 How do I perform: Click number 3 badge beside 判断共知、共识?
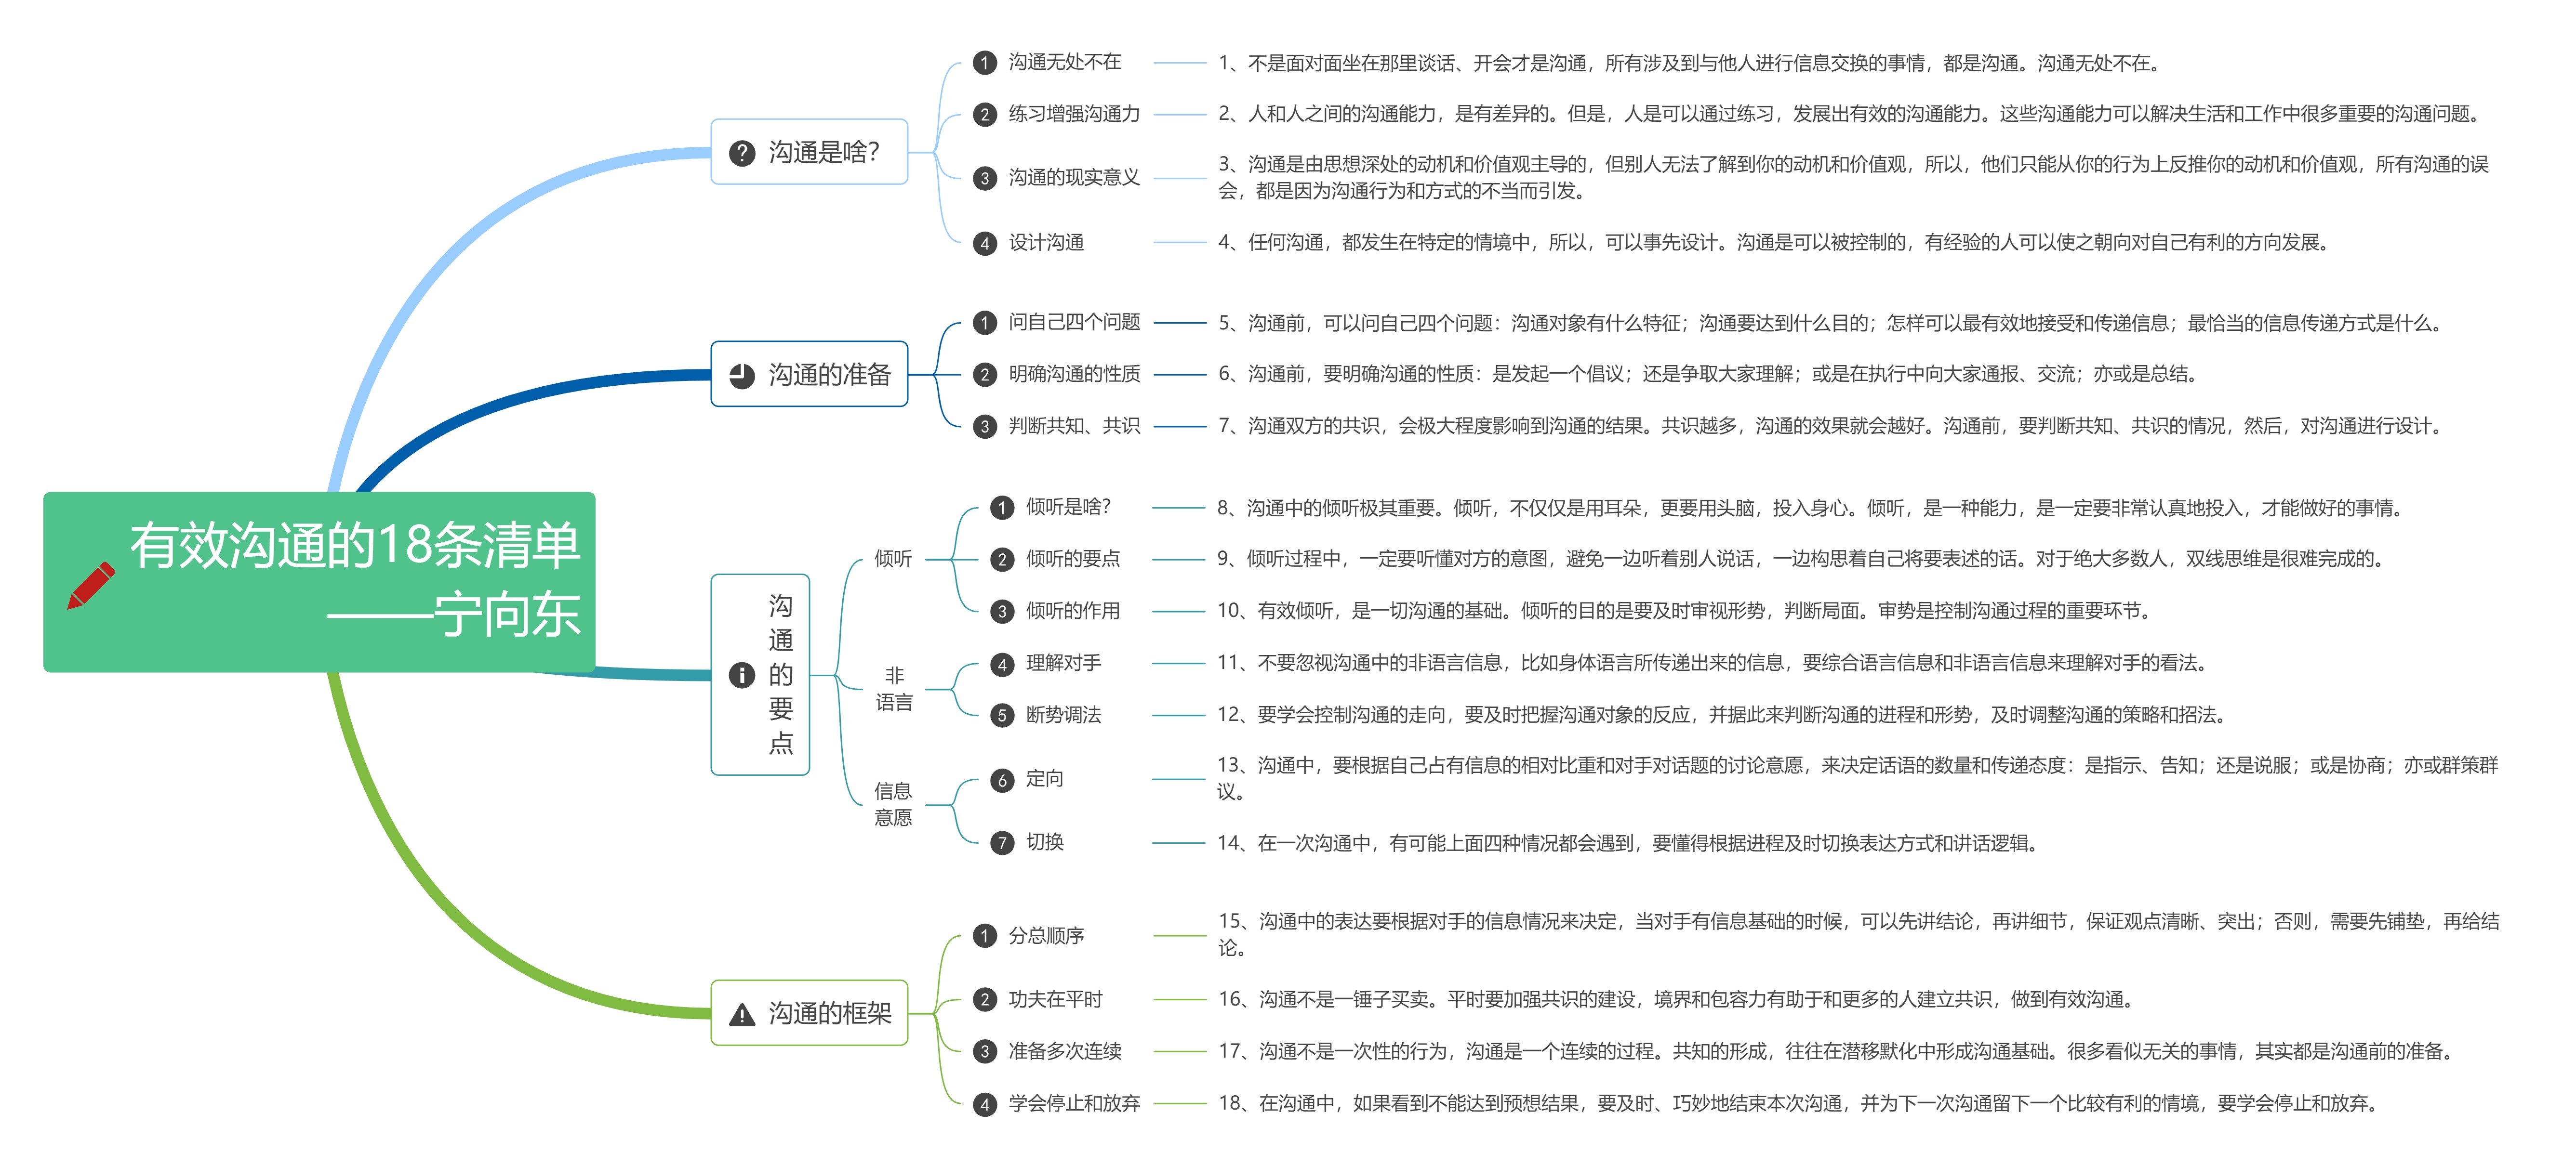click(984, 427)
